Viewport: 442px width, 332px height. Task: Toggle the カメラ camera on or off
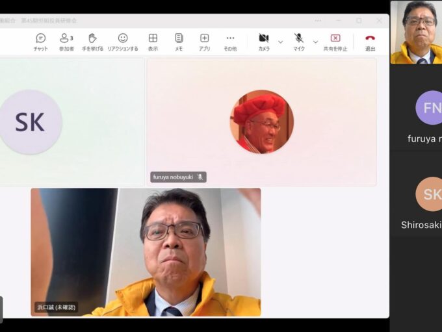[264, 42]
